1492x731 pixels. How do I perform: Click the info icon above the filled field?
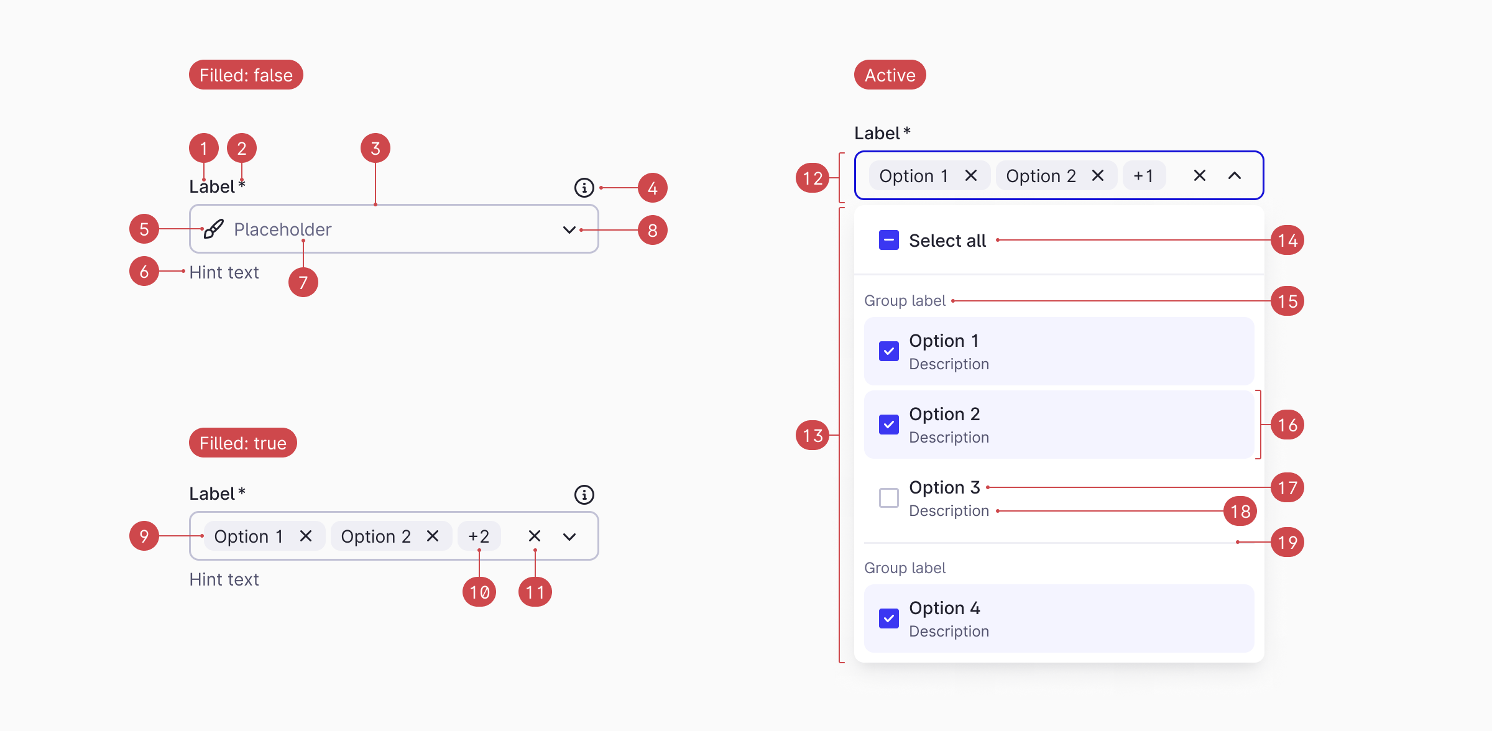[x=584, y=495]
